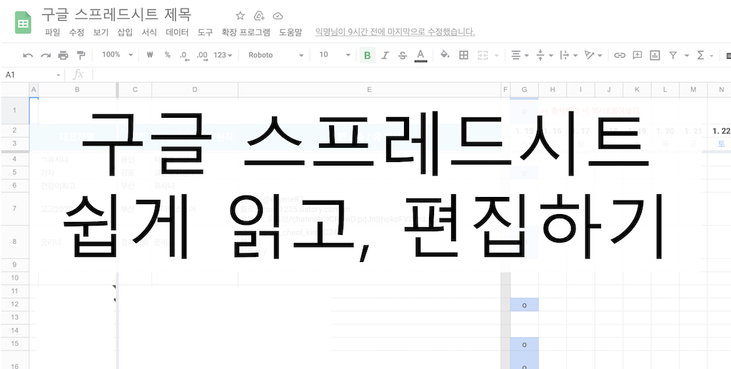This screenshot has height=369, width=731.
Task: Click the merge cells icon
Action: (x=483, y=56)
